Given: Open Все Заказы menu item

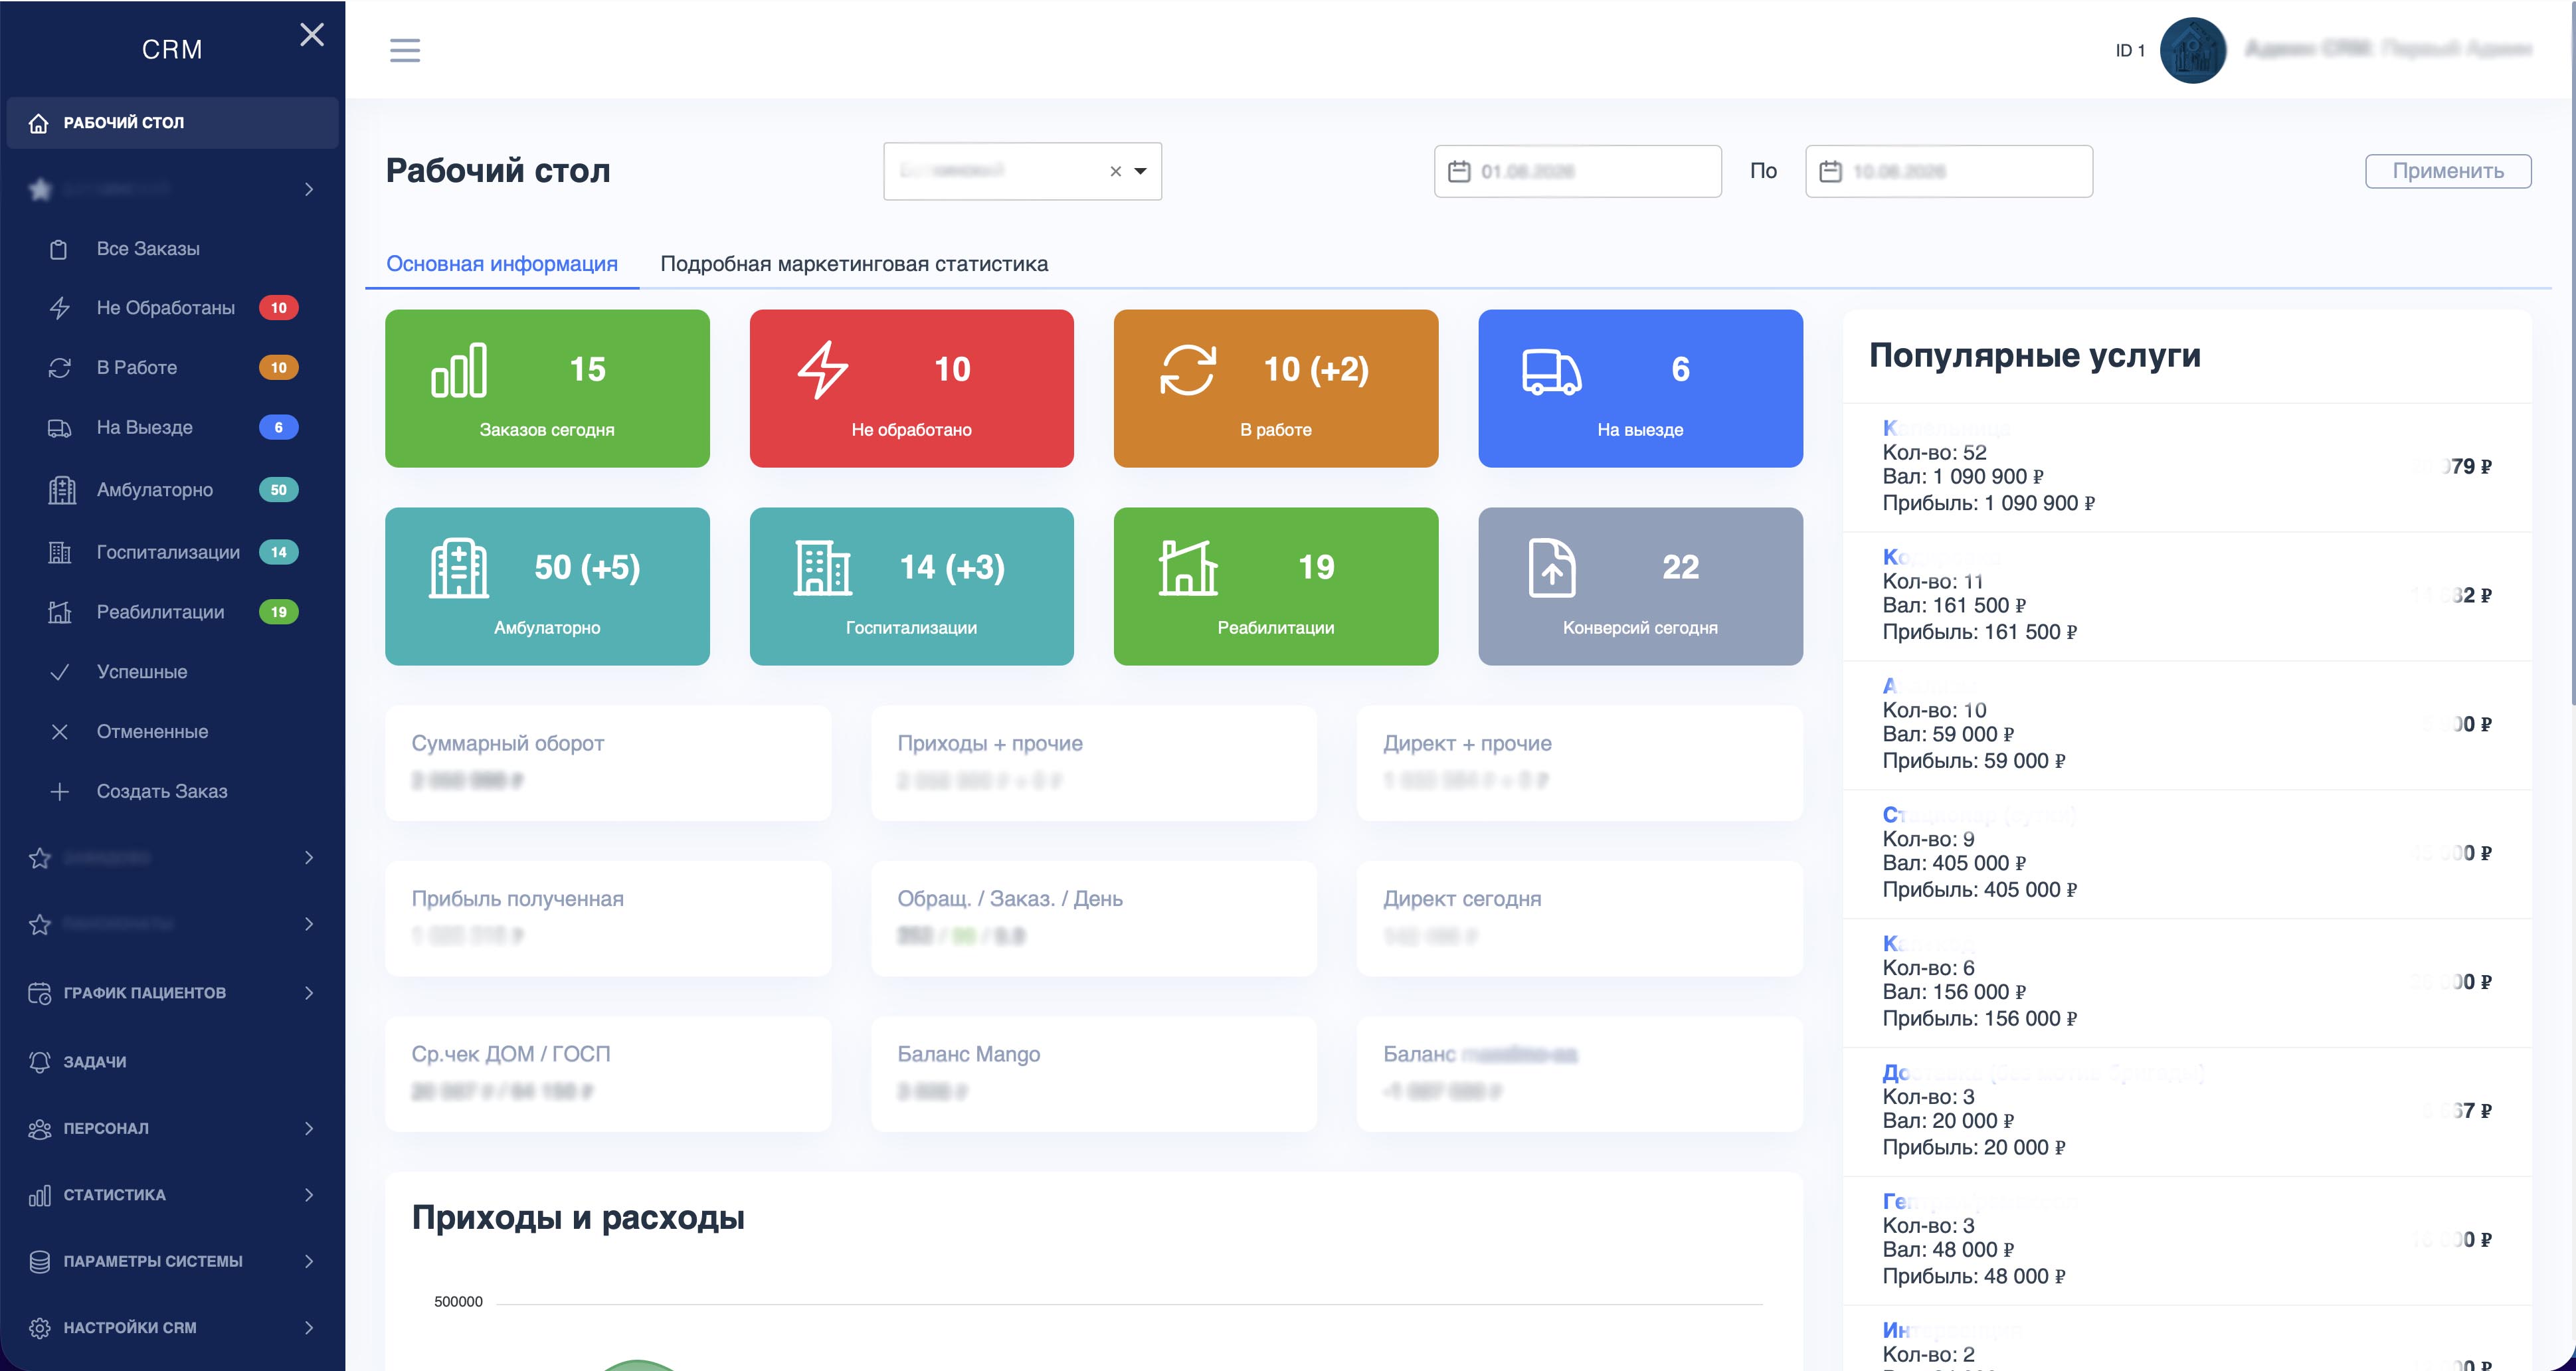Looking at the screenshot, I should click(148, 249).
